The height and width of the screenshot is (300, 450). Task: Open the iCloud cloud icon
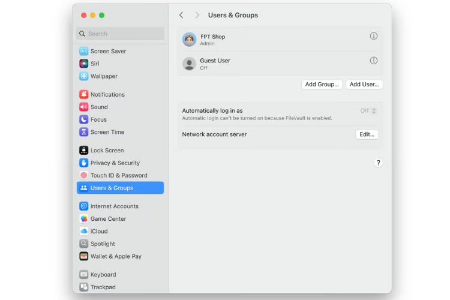pyautogui.click(x=84, y=231)
